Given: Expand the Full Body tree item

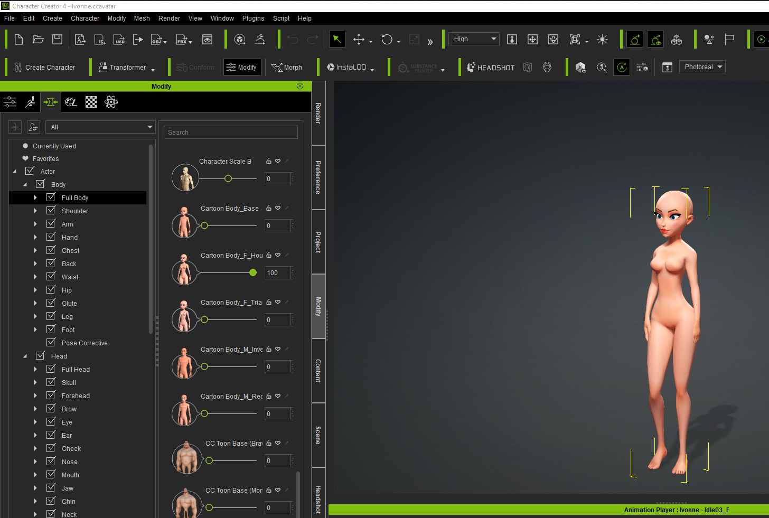Looking at the screenshot, I should (35, 197).
